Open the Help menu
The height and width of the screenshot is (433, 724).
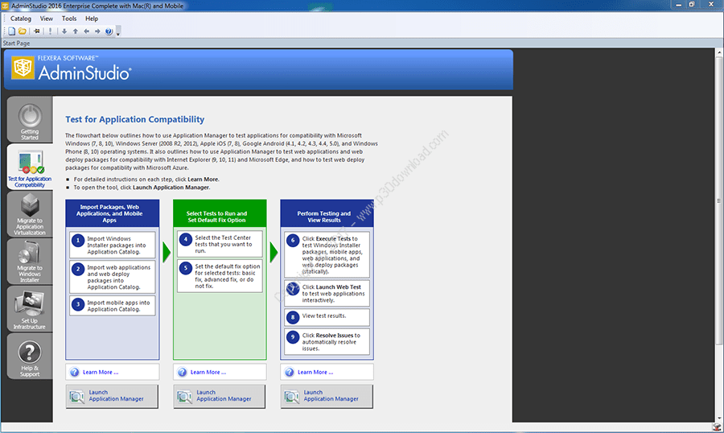tap(92, 19)
